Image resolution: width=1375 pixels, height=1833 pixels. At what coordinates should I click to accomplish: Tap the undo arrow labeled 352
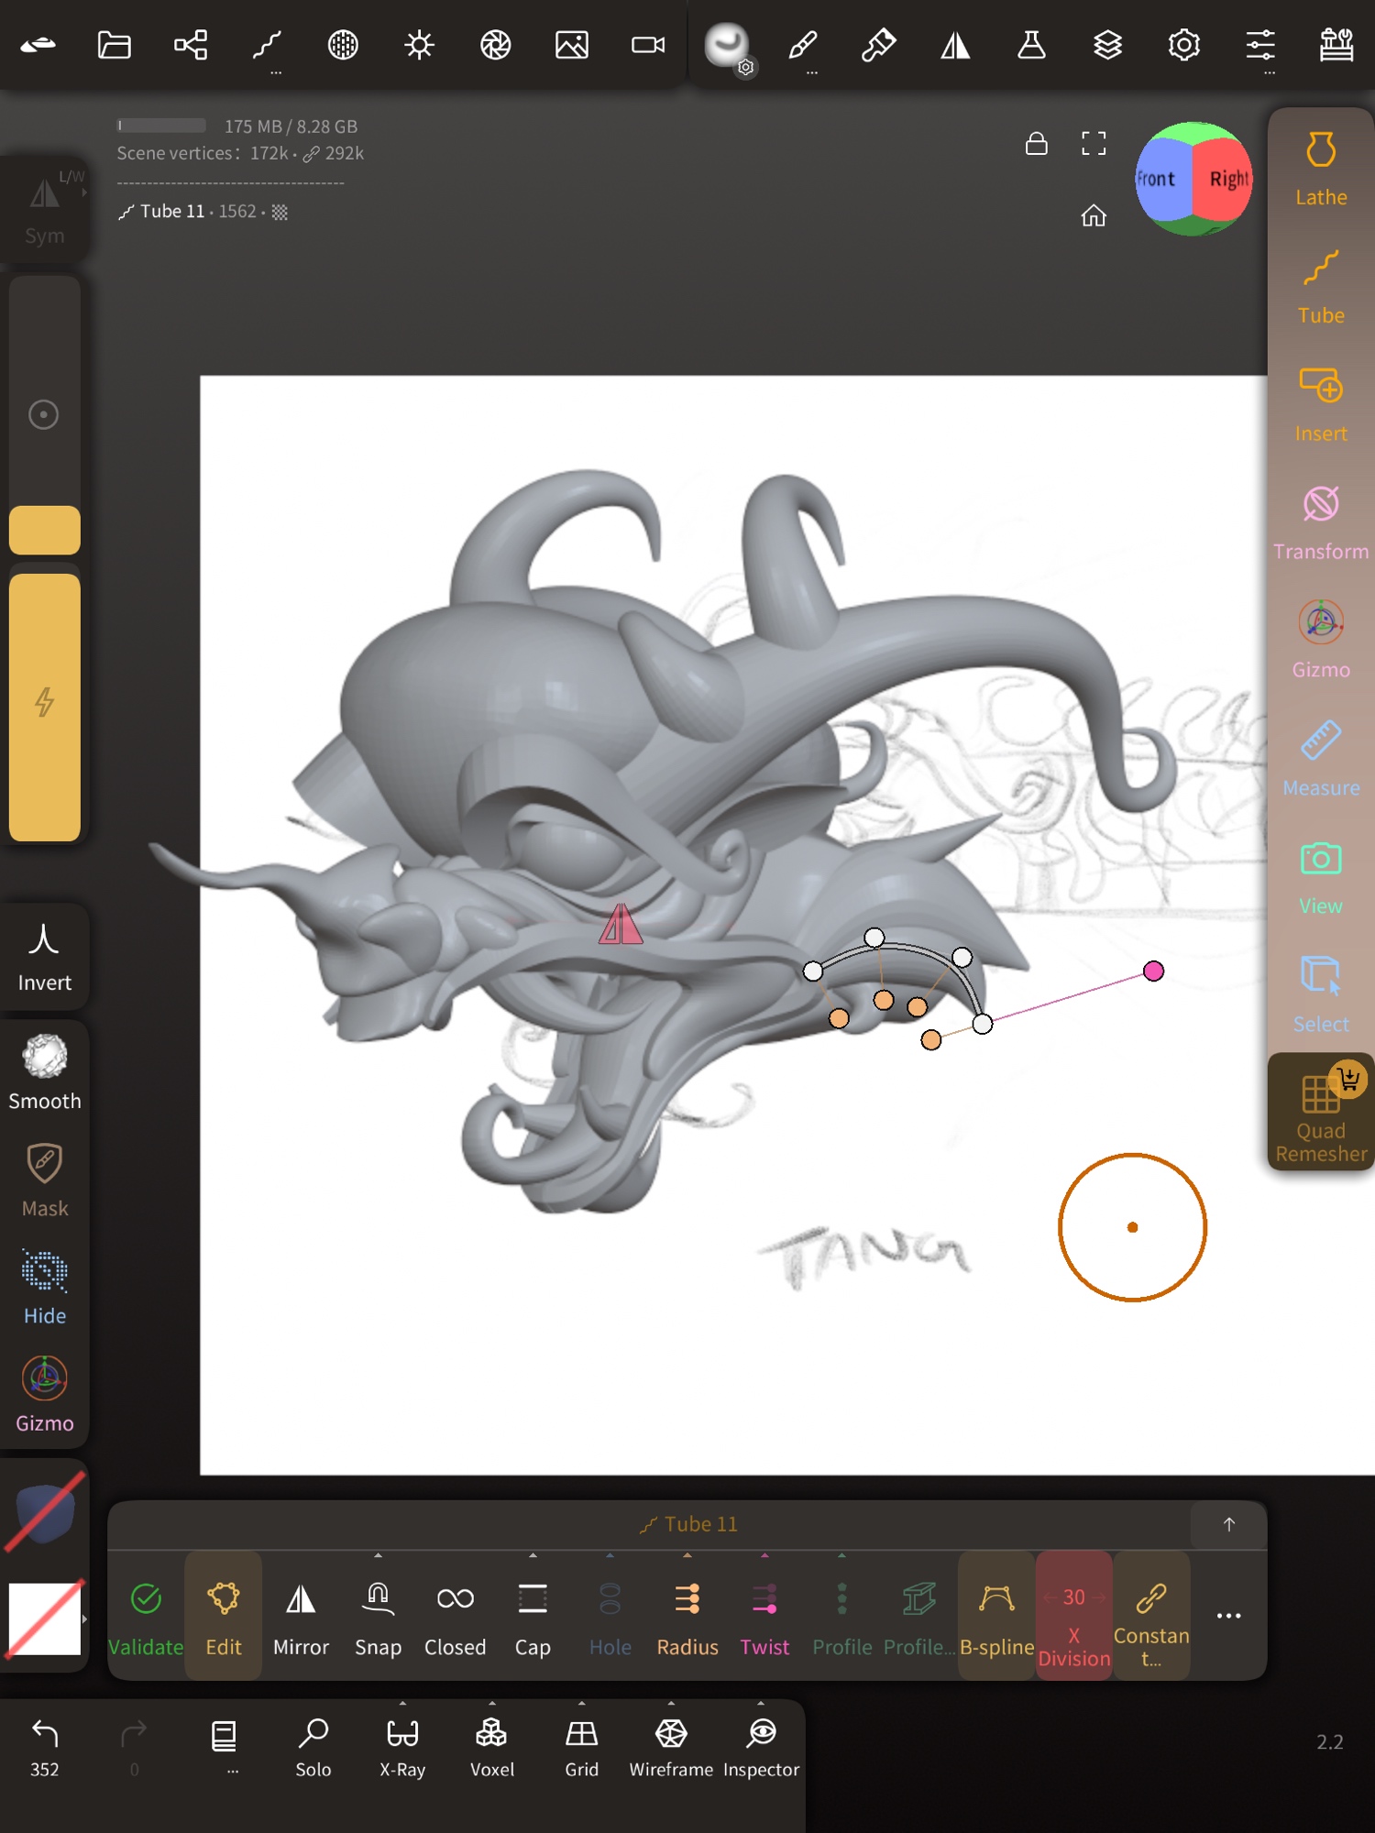tap(44, 1746)
